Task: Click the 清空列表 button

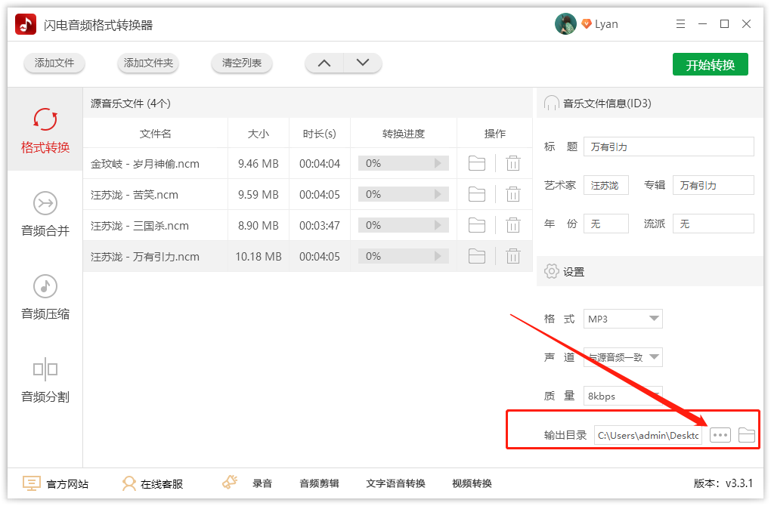Action: 242,63
